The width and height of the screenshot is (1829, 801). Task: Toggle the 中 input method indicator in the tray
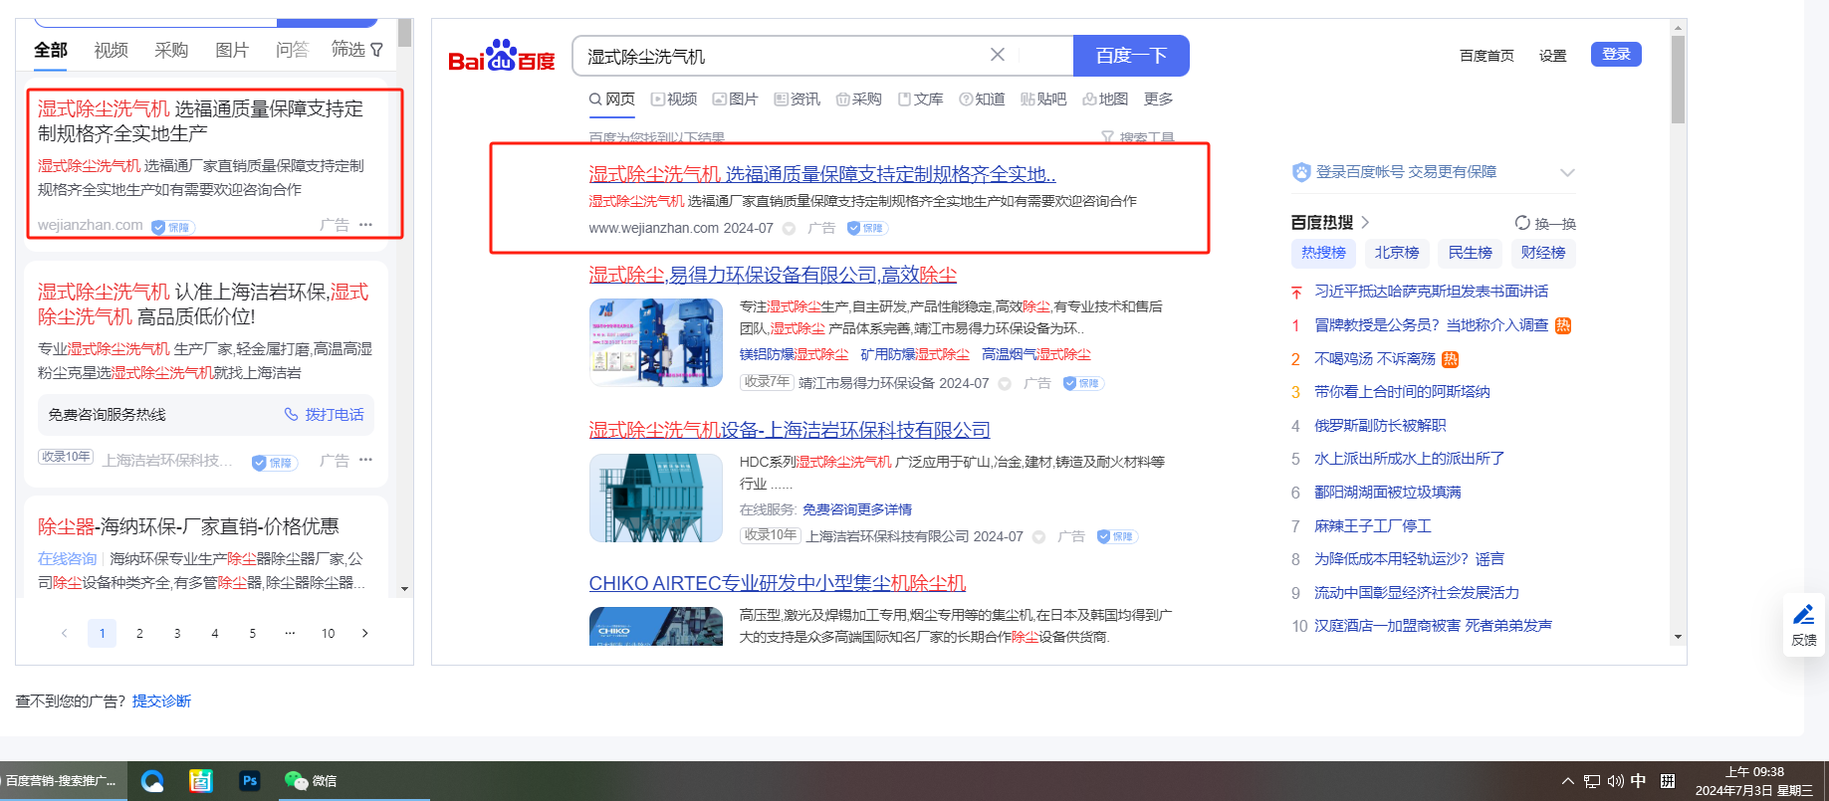tap(1638, 781)
